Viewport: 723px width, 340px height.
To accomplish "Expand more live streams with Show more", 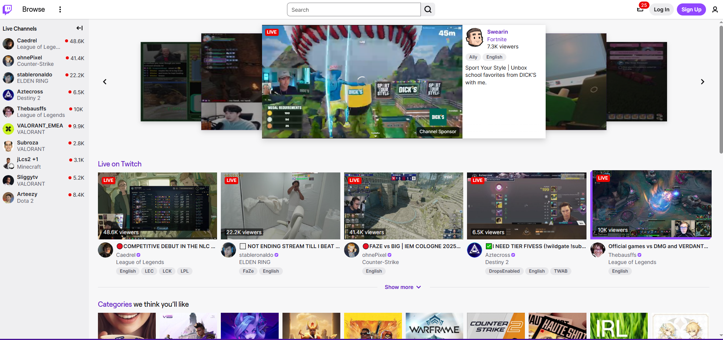I will 403,287.
